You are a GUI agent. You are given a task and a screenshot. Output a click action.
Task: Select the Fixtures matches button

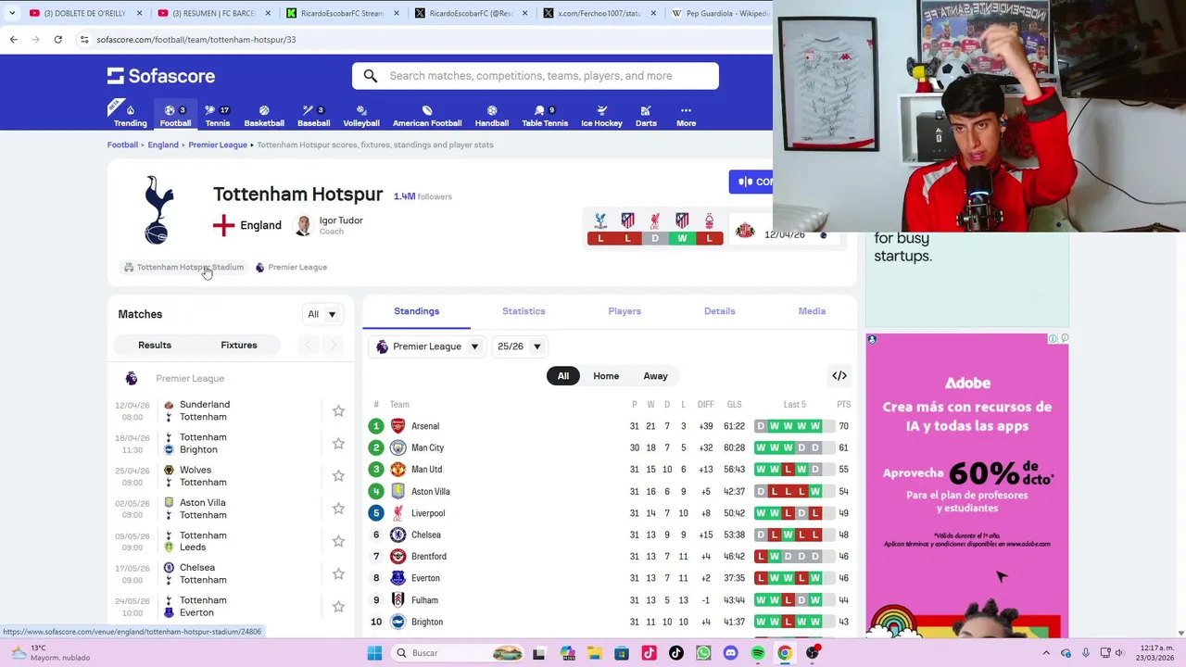239,345
